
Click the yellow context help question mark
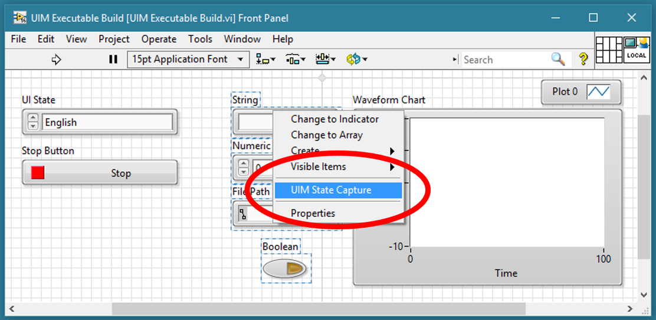(583, 59)
